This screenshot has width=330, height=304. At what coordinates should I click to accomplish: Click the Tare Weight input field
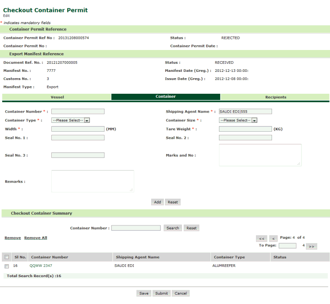click(x=245, y=129)
